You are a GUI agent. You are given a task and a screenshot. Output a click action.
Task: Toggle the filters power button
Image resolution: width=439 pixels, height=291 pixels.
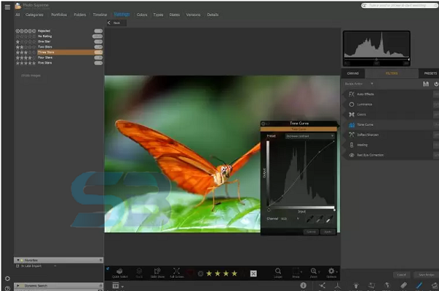click(x=436, y=84)
